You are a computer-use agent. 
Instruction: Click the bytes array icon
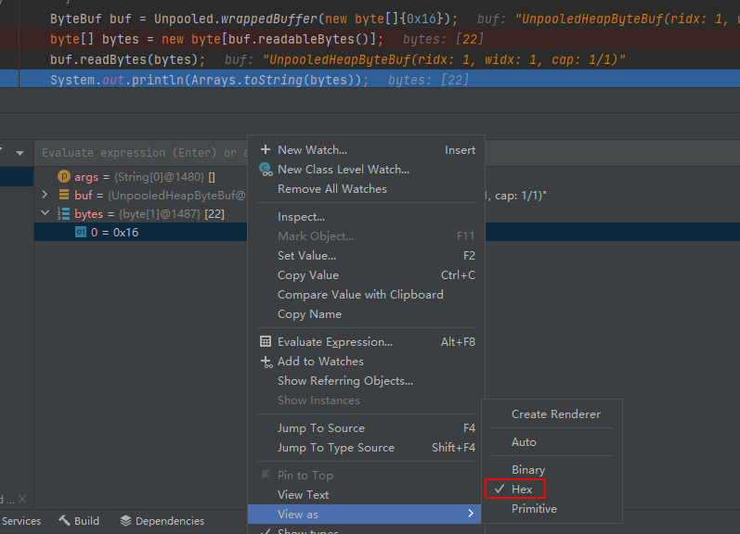[x=64, y=214]
